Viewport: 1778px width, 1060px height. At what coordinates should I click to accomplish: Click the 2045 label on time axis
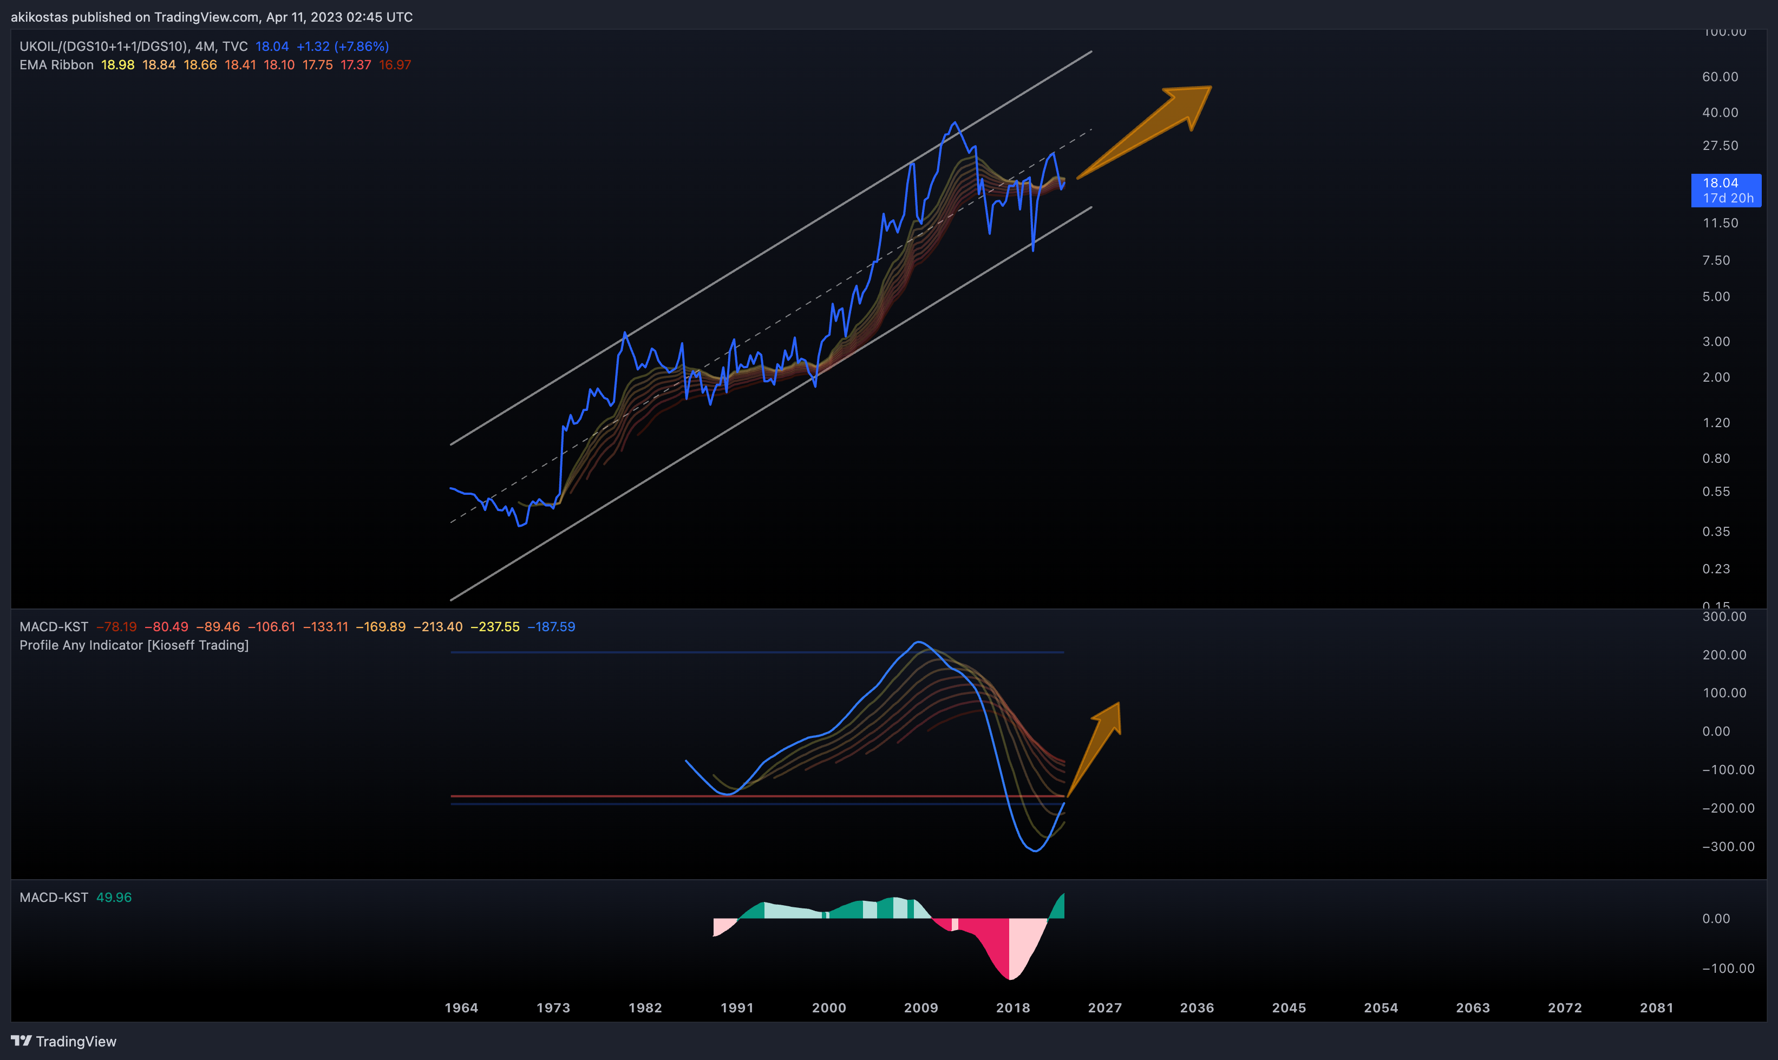click(x=1289, y=1007)
